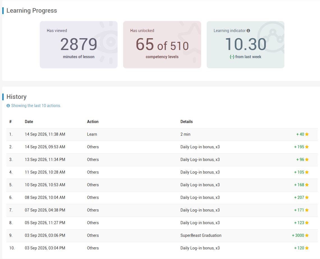
Task: Click the Details column header
Action: [187, 122]
